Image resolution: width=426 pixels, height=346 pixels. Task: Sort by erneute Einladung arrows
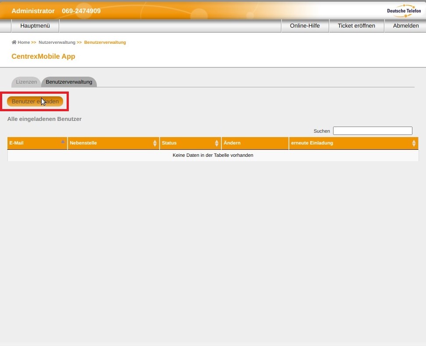pos(414,143)
